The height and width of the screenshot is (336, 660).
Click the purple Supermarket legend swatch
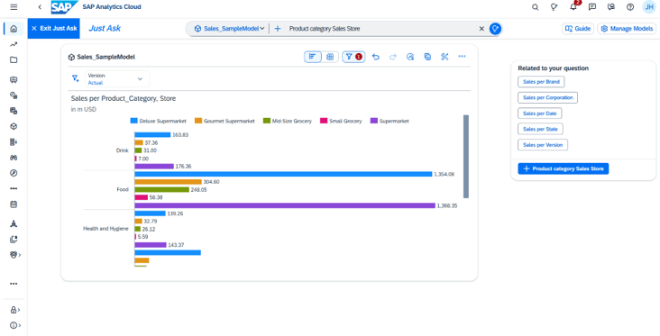[374, 121]
